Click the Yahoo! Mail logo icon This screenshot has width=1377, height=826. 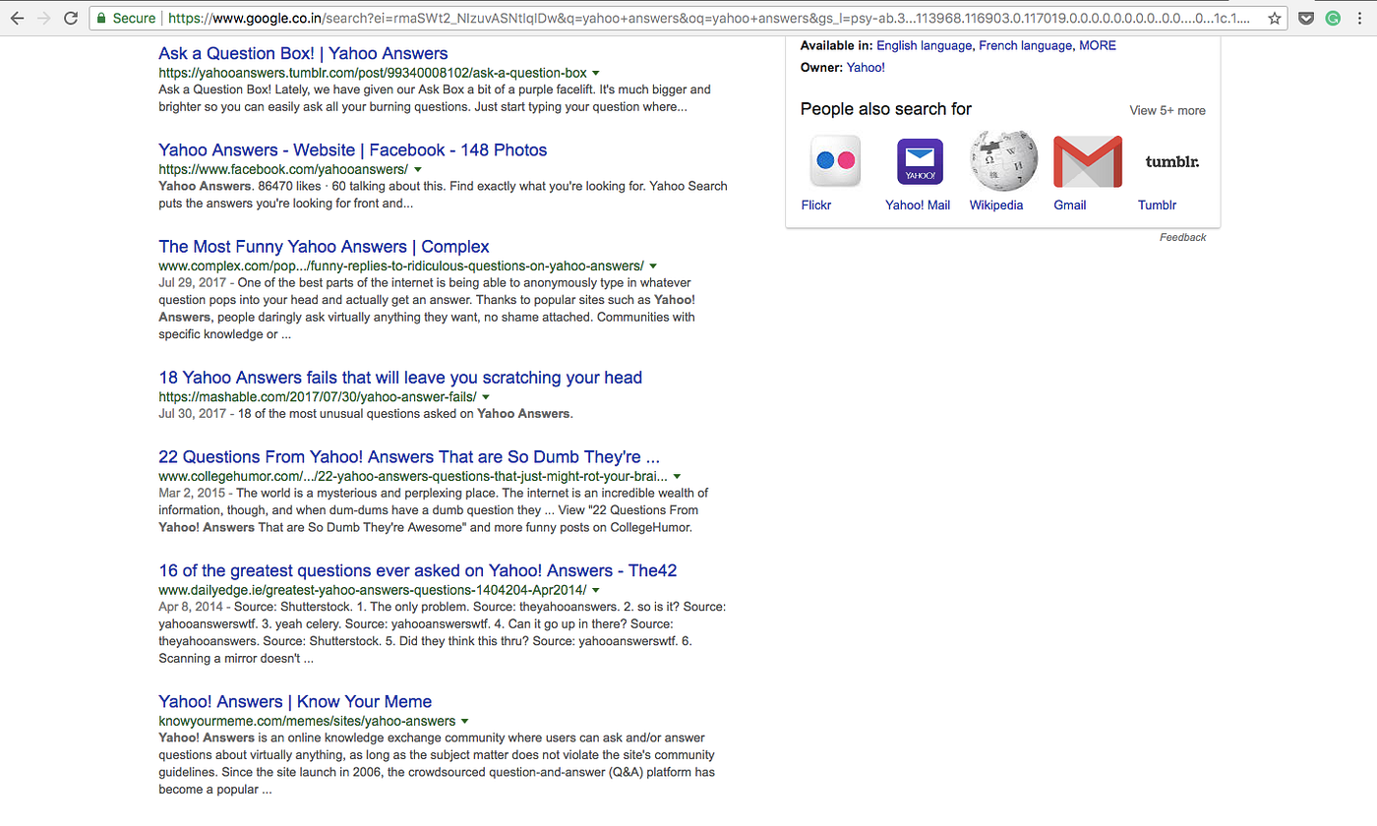920,161
